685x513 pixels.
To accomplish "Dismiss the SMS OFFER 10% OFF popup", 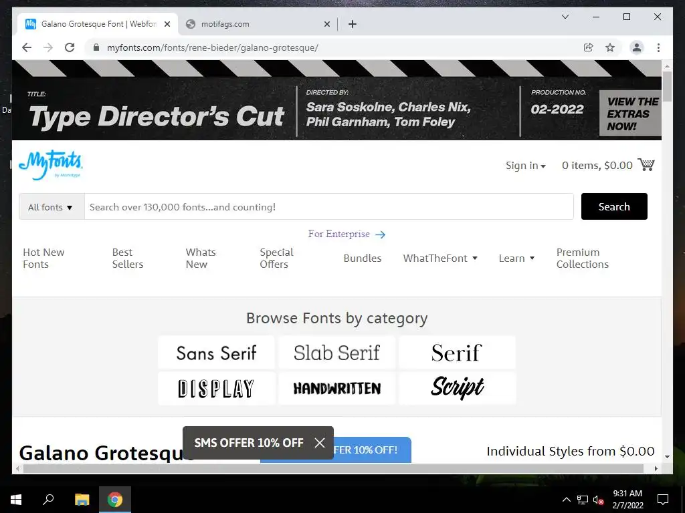I will 320,443.
